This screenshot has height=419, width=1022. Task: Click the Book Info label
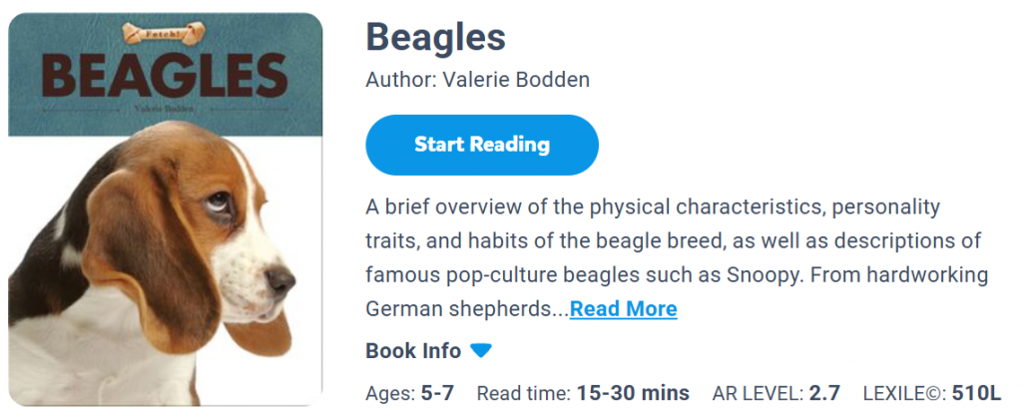click(x=413, y=351)
